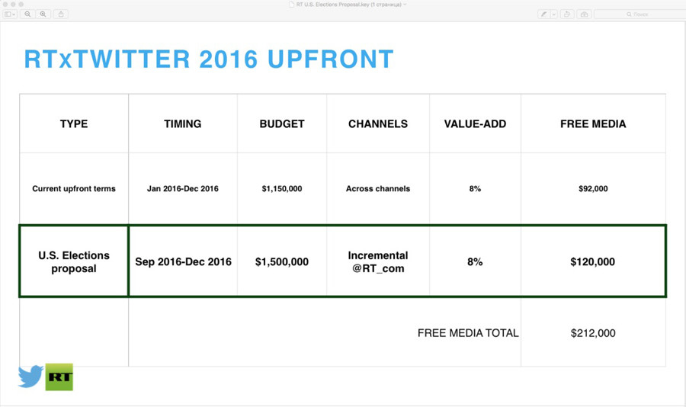Focus the search field in toolbar
Viewport: 686px width, 407px height.
tap(640, 14)
